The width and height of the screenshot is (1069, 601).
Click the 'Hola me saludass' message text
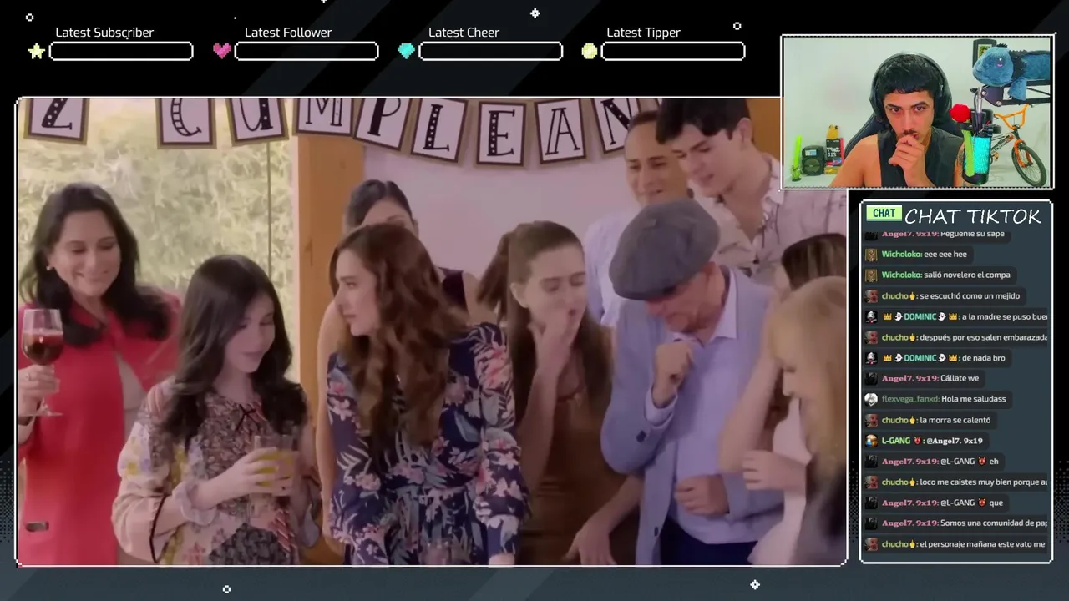click(974, 399)
